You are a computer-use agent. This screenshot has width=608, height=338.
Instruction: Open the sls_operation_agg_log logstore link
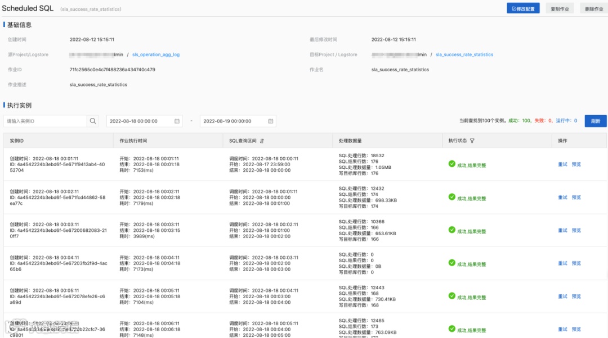156,54
